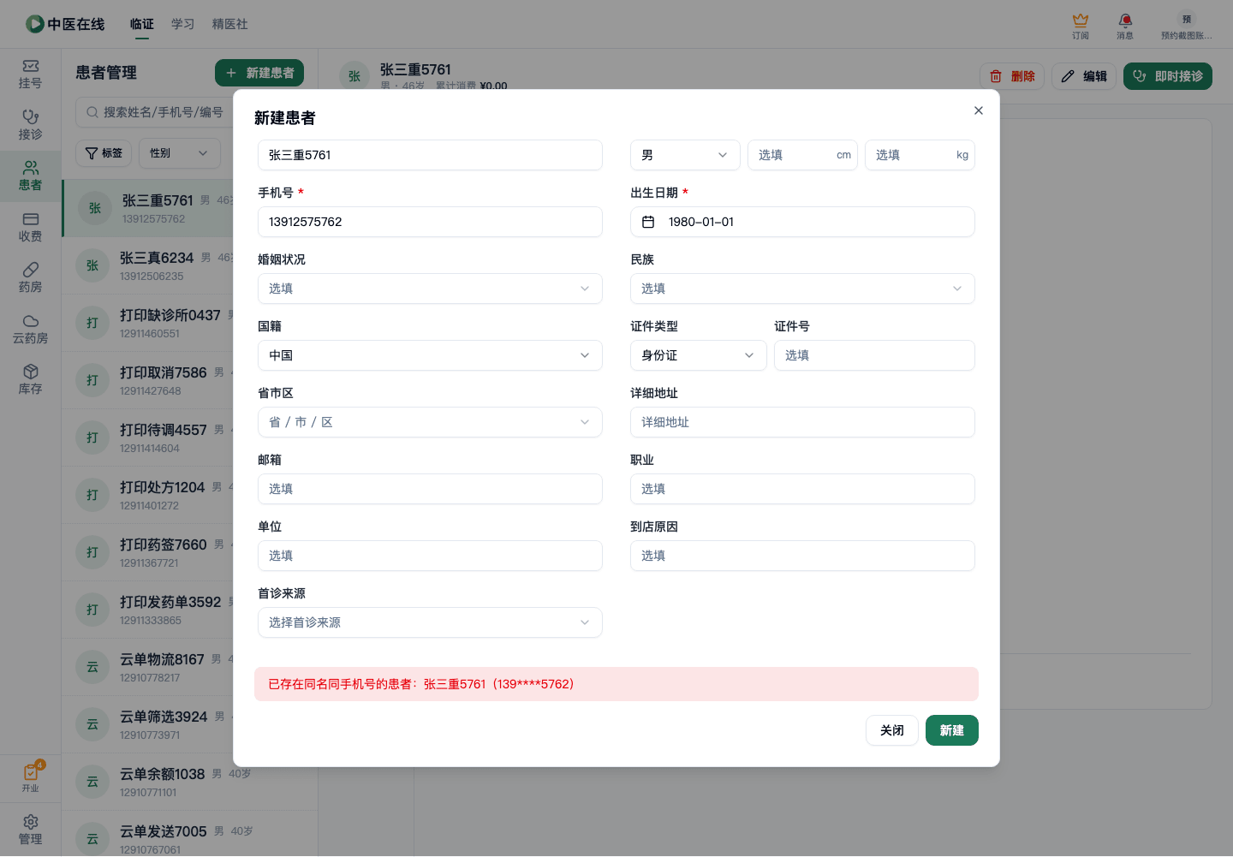Select patient 张三真6234 in list
Viewport: 1233px width, 857px height.
147,265
